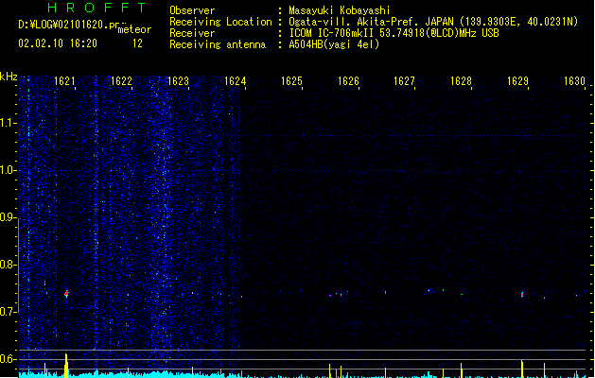
Task: Click the kHz axis unit label
Action: click(9, 77)
